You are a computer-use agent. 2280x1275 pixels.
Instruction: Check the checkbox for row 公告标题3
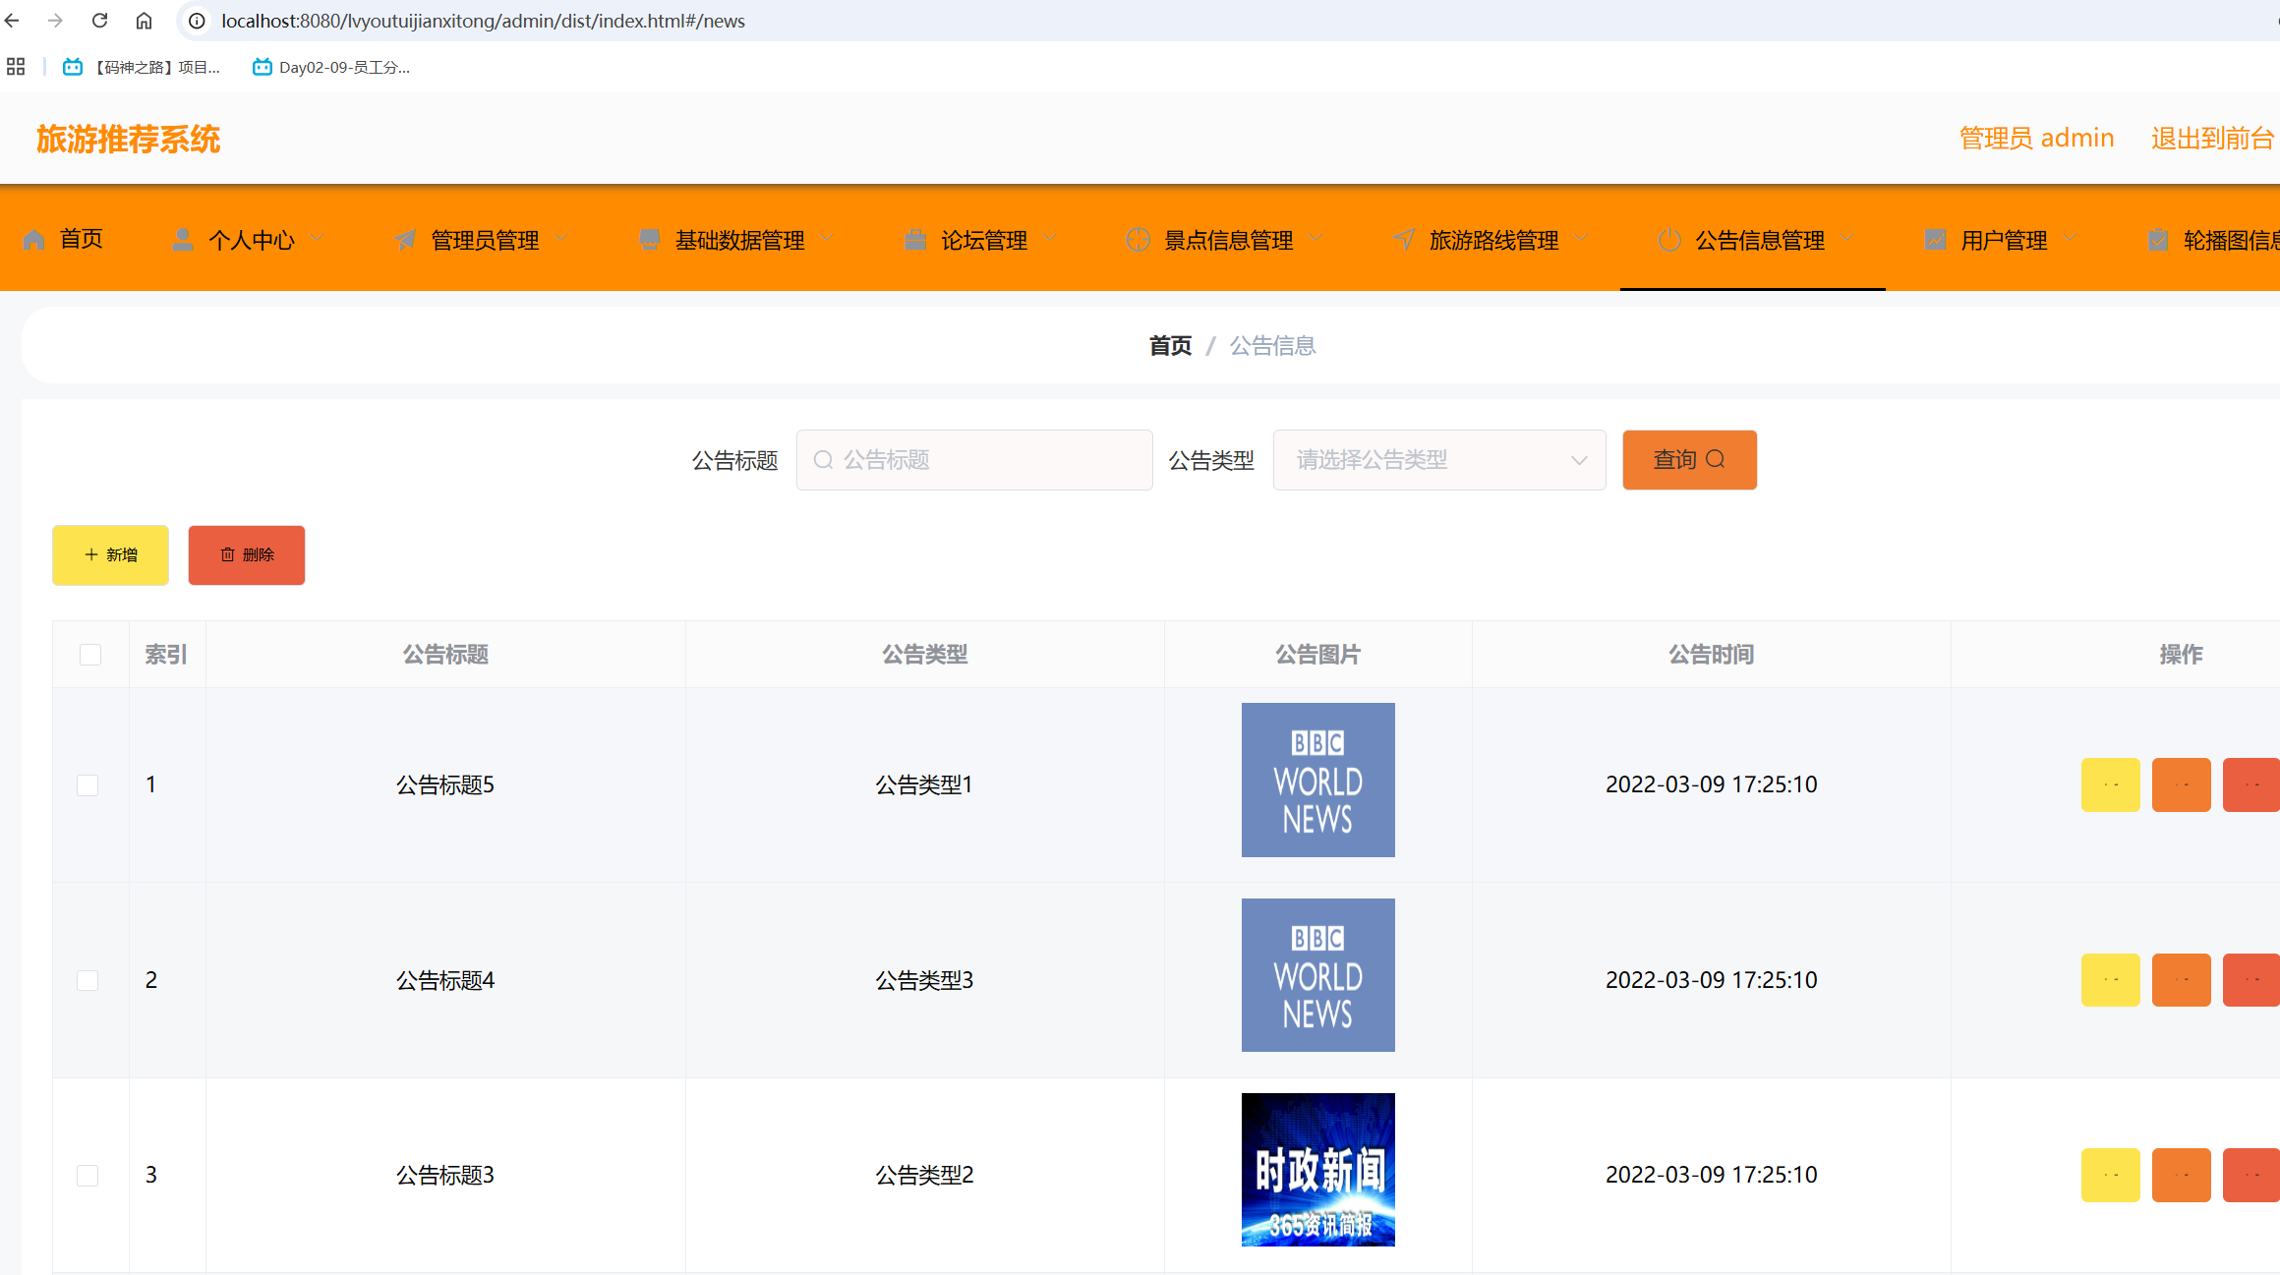88,1175
